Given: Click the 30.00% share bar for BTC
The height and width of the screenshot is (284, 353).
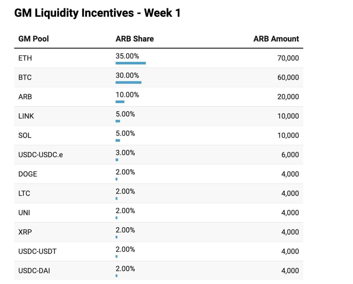Looking at the screenshot, I should (128, 82).
